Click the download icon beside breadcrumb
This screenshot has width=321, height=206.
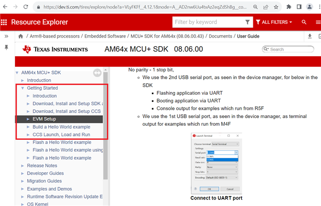coord(310,37)
